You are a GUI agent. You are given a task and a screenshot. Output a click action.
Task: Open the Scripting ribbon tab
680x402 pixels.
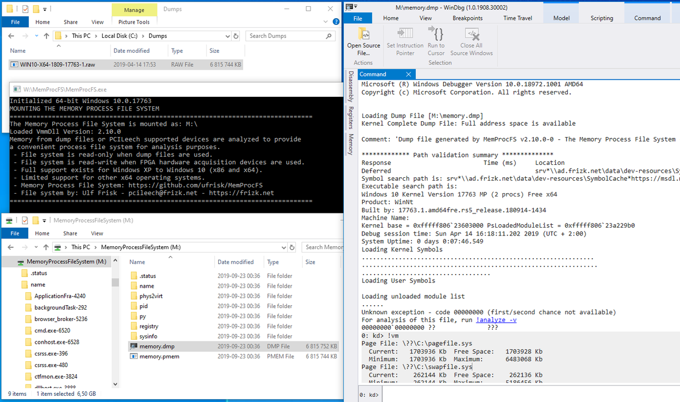pos(602,18)
